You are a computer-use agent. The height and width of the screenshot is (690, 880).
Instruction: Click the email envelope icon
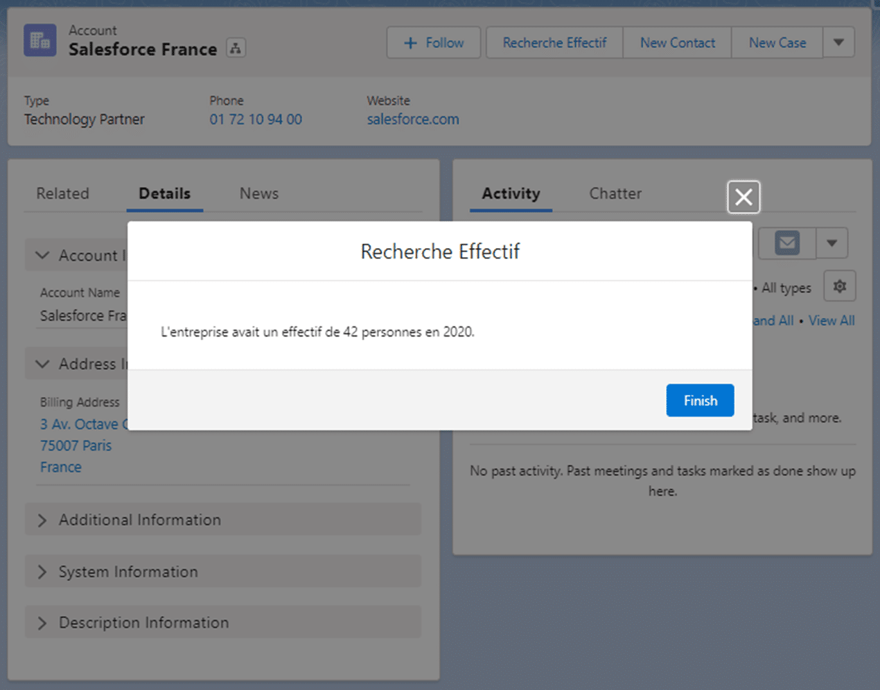[787, 243]
